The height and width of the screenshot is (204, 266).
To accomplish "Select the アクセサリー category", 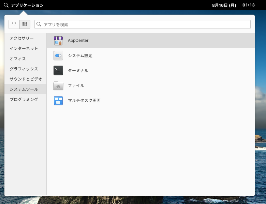I will coord(26,38).
